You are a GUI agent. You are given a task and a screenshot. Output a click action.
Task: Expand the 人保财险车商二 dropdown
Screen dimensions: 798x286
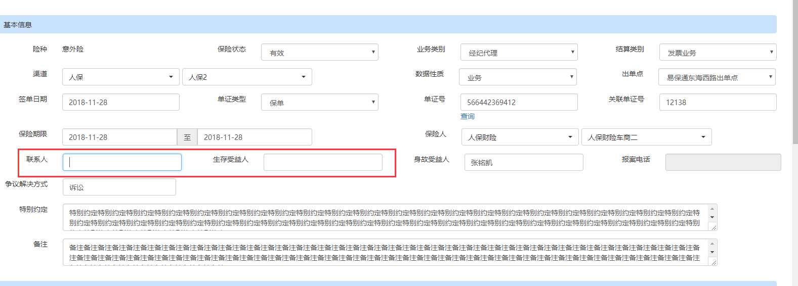click(647, 137)
